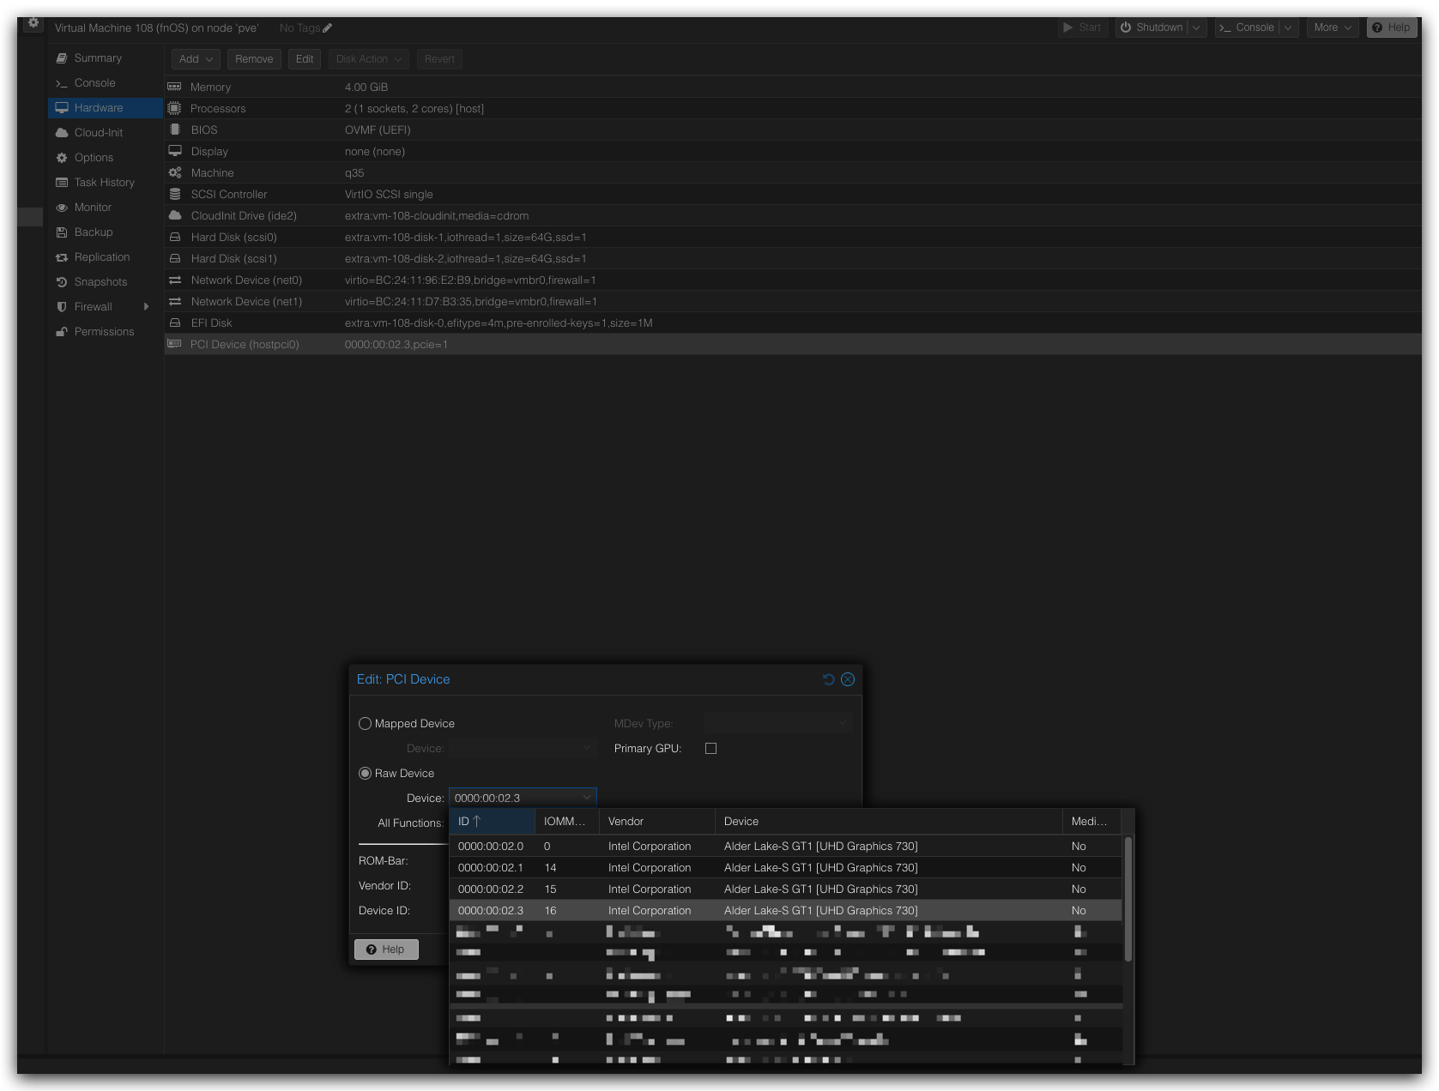Open the raw Device combo box dropdown
This screenshot has height=1091, width=1439.
pos(587,798)
